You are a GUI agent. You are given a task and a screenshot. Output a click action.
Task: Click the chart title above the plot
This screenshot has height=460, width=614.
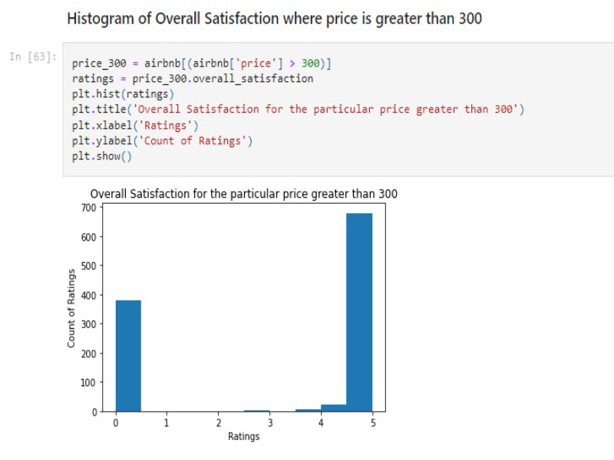click(x=243, y=194)
